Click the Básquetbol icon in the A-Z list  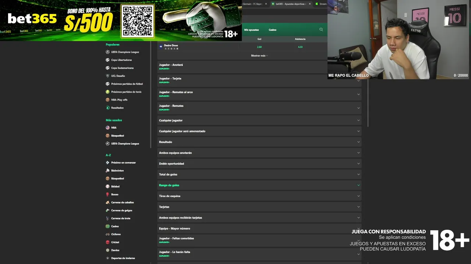point(107,179)
